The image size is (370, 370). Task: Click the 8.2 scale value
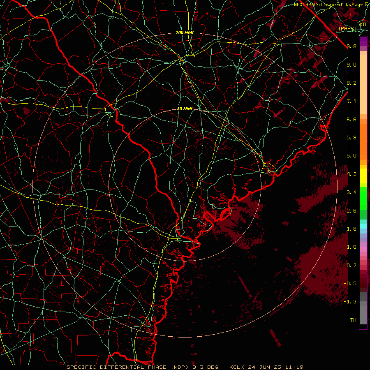tap(351, 83)
